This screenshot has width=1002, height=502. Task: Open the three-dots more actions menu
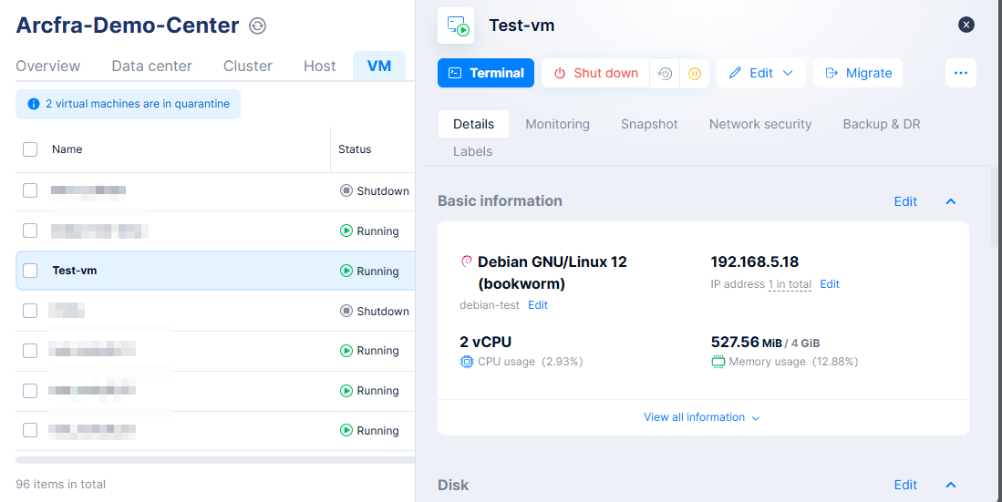[960, 73]
